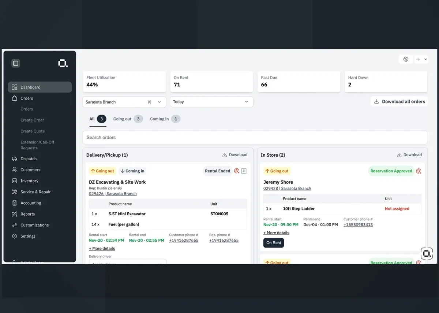Click the red payment status icon for Jeremy Shore

point(419,171)
